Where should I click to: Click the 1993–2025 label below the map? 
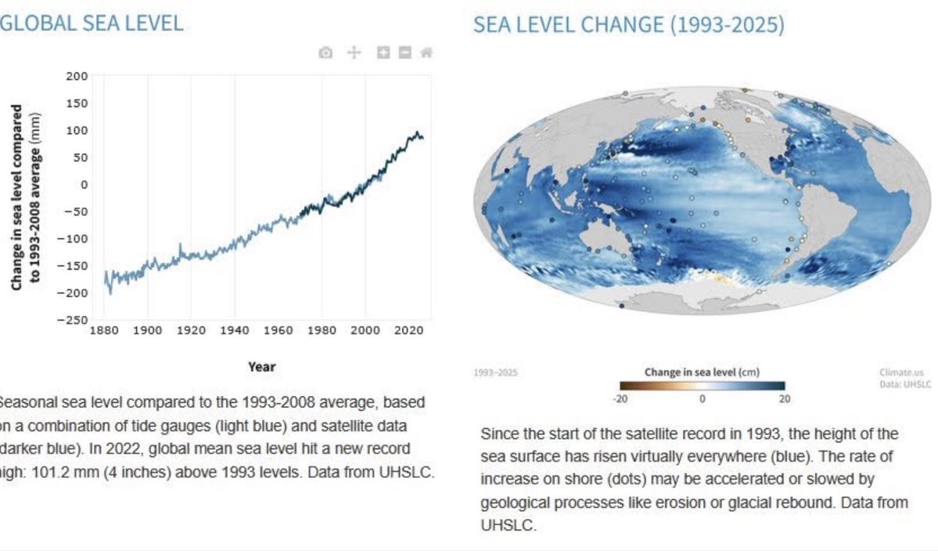(x=495, y=373)
